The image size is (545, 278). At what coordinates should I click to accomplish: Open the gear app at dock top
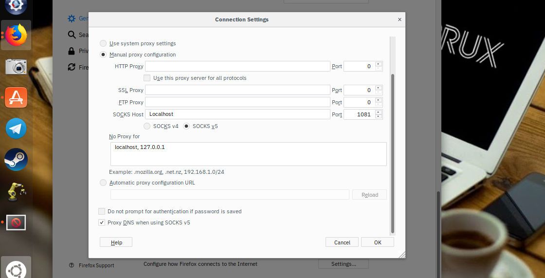tap(16, 6)
